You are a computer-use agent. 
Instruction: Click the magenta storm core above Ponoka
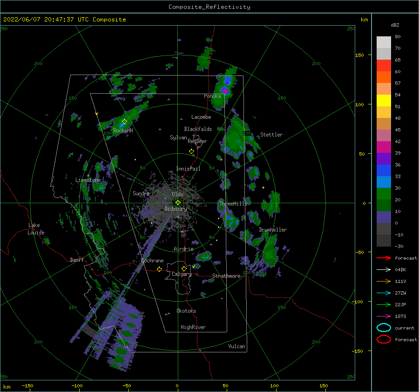225,91
